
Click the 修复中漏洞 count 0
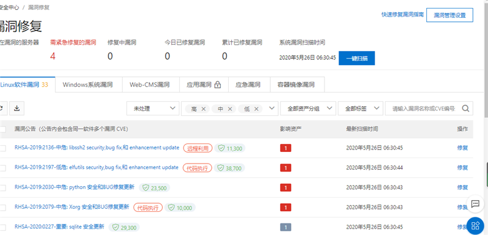coord(110,57)
